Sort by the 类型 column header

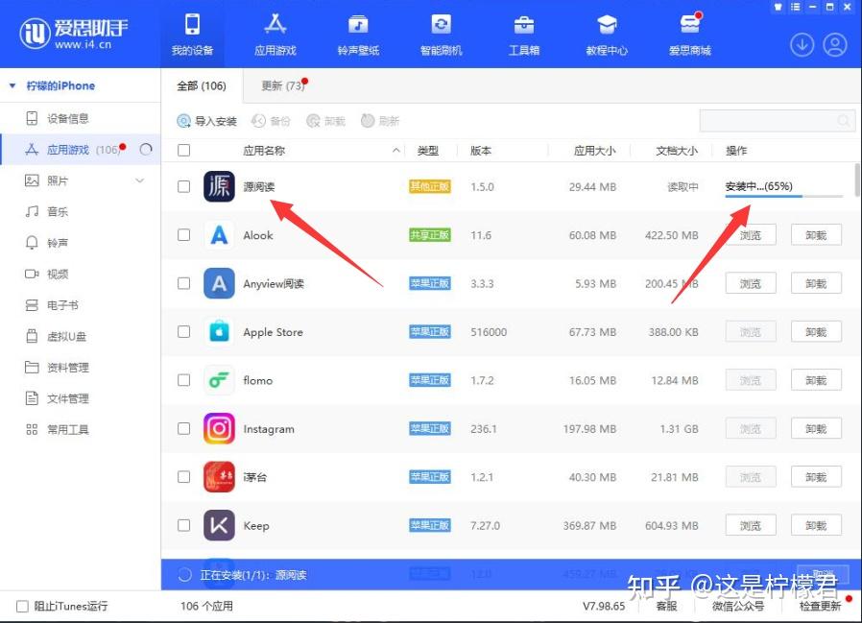pyautogui.click(x=428, y=151)
